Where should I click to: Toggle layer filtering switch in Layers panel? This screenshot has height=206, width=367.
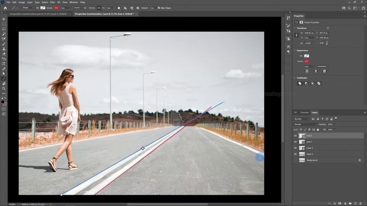pyautogui.click(x=336, y=118)
